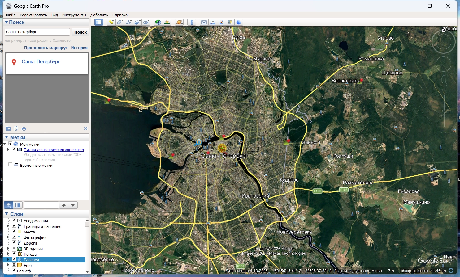Open the Справка menu
The height and width of the screenshot is (277, 460).
tap(120, 15)
